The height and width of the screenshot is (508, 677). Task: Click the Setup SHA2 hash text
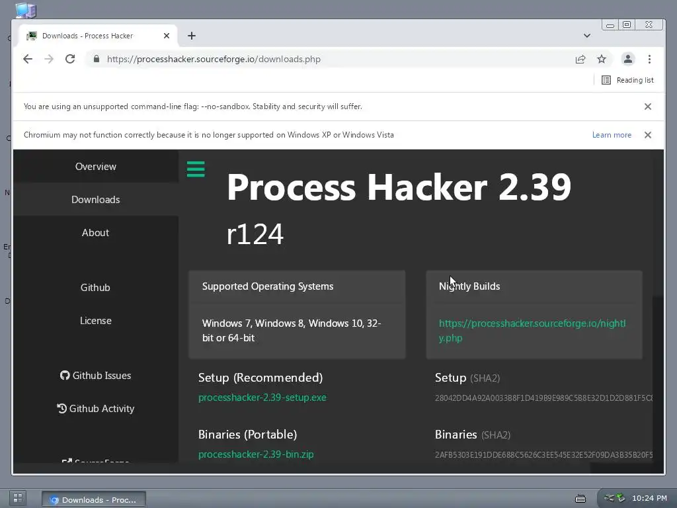(543, 398)
